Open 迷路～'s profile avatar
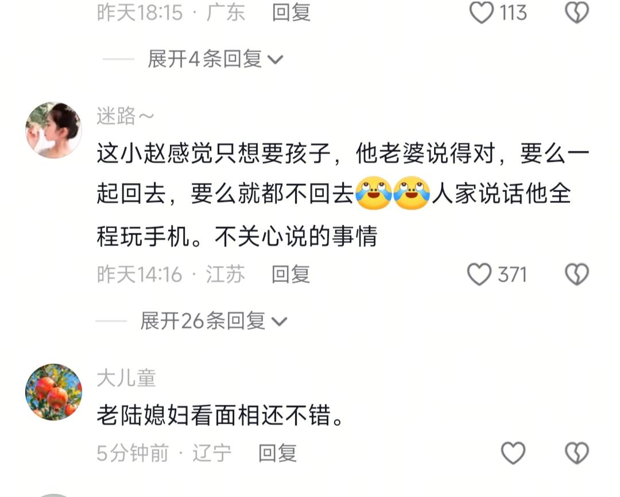The height and width of the screenshot is (497, 620). click(x=53, y=130)
